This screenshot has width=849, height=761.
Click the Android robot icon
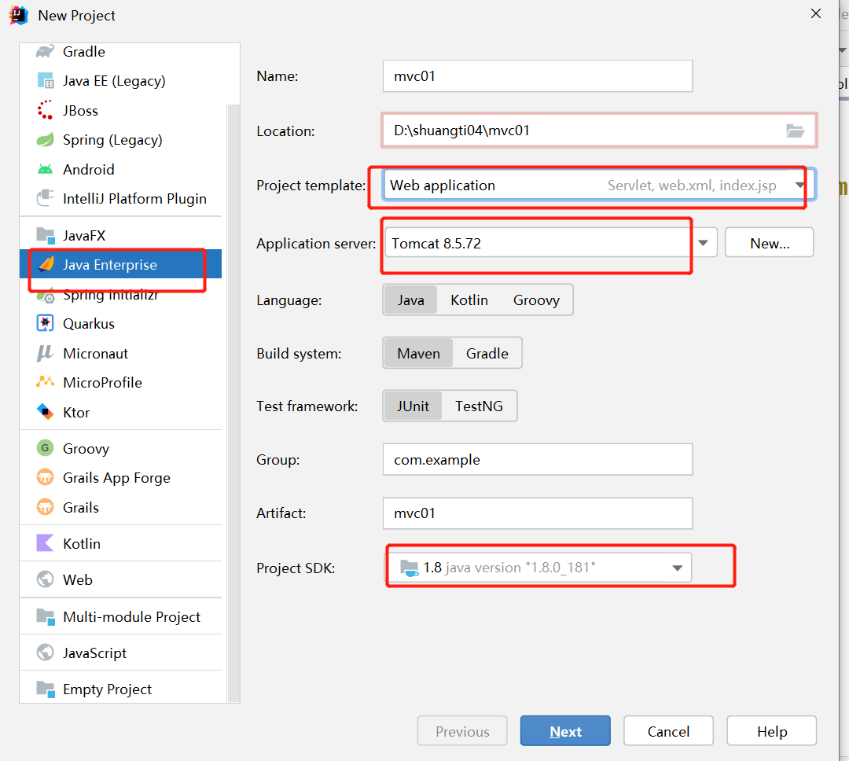tap(46, 170)
